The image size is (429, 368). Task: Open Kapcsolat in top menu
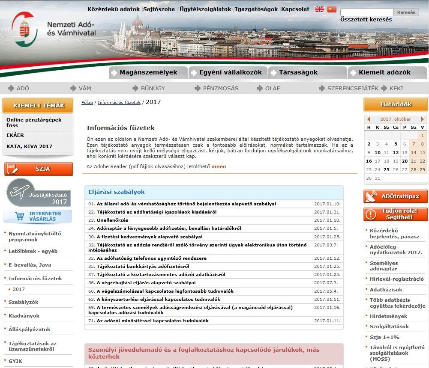click(295, 9)
